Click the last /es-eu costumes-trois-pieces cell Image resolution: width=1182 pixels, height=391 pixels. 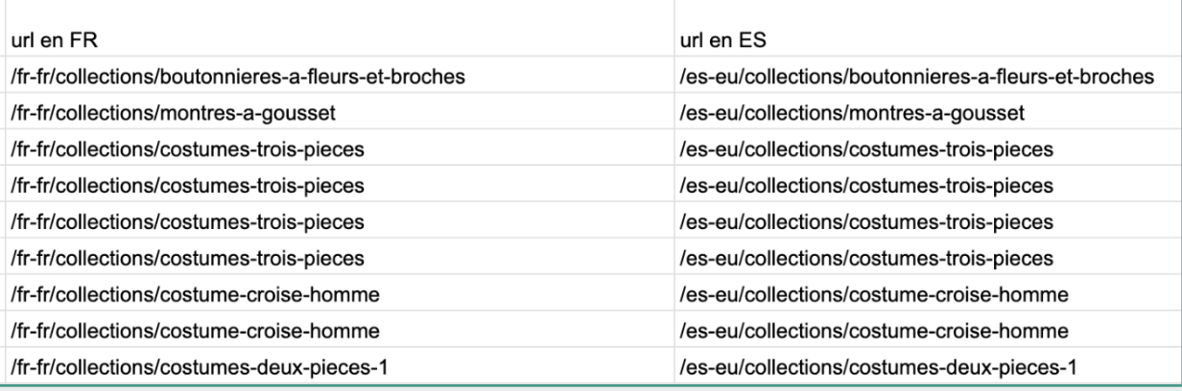pyautogui.click(x=926, y=258)
